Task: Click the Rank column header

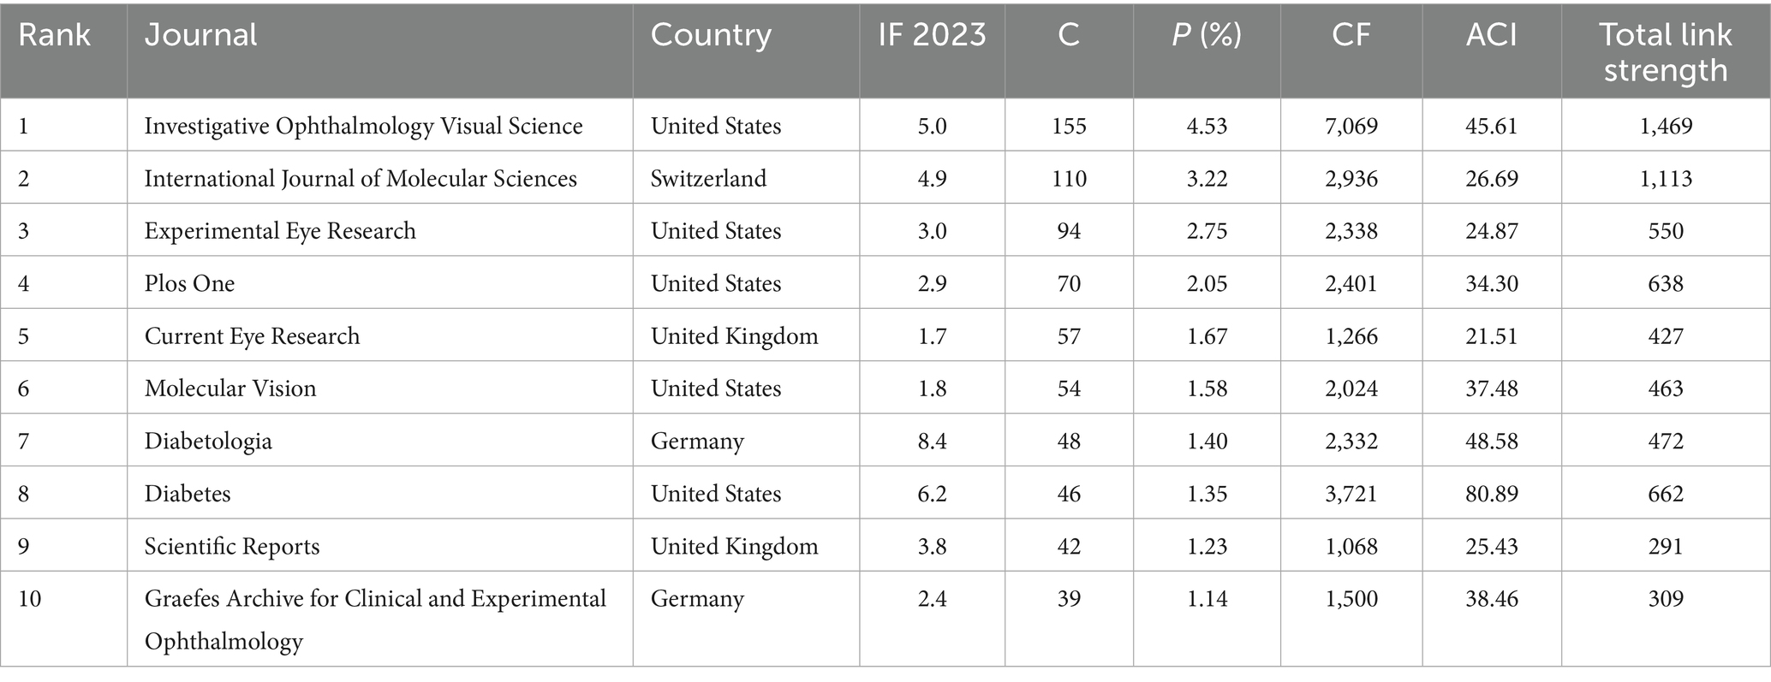Action: pos(54,35)
